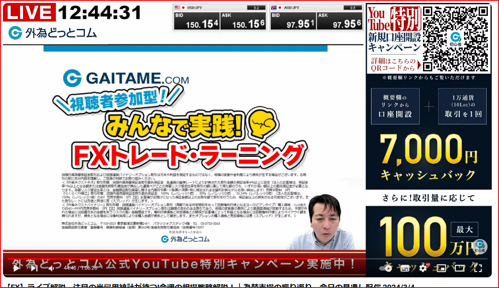Enable theater mode

coord(459,268)
